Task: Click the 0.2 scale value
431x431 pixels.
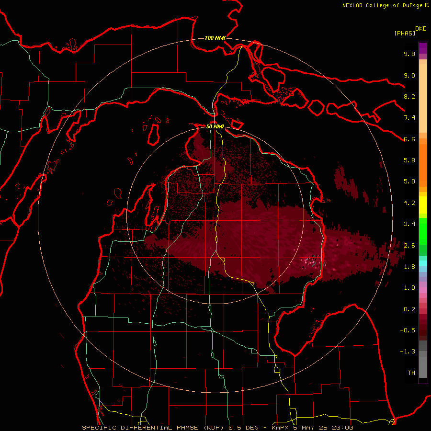Action: (x=409, y=309)
